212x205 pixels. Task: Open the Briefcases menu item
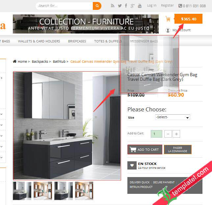click(77, 41)
